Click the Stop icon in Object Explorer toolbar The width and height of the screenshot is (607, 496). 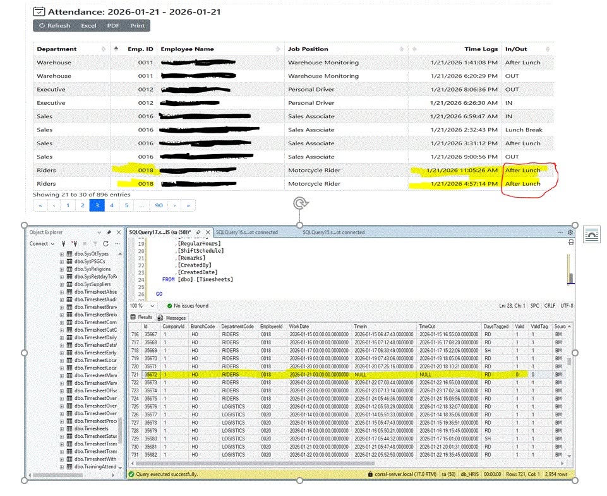point(85,243)
